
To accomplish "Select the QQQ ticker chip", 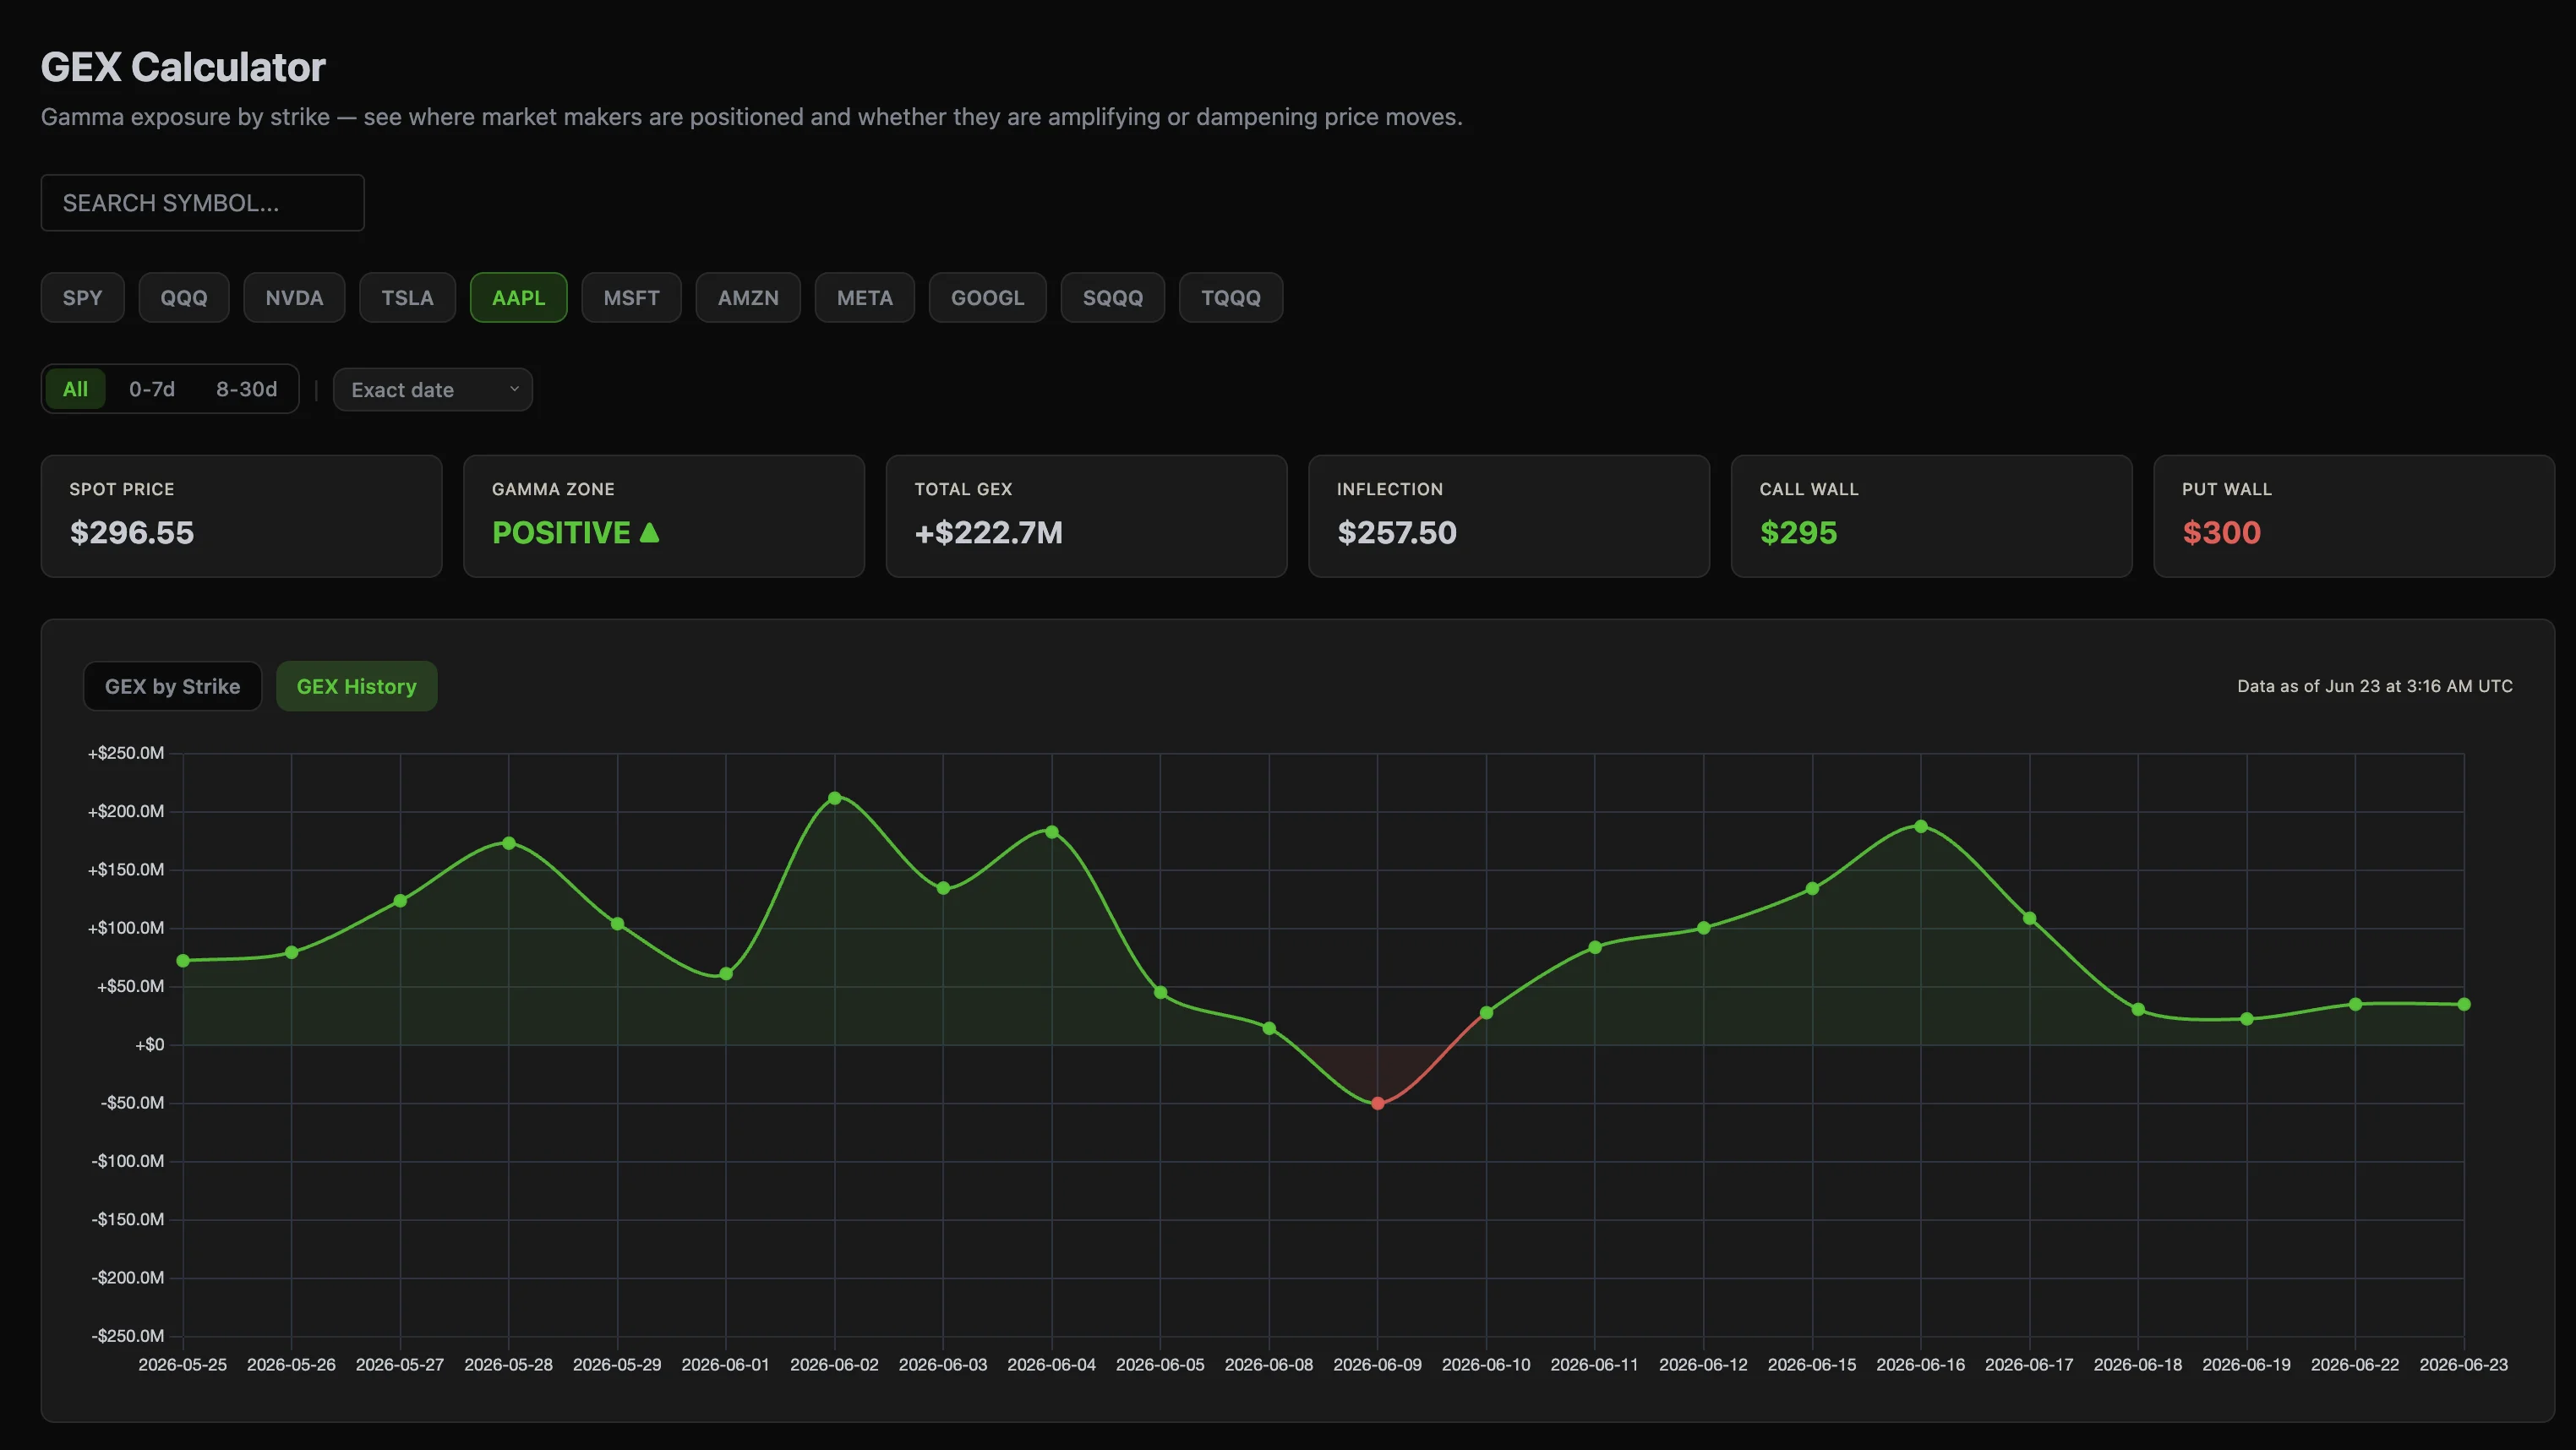I will click(x=184, y=298).
